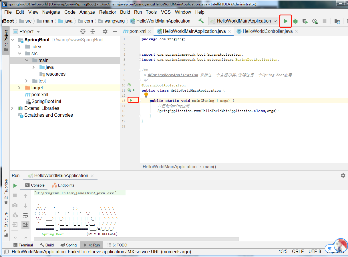This screenshot has height=257, width=348.
Task: Select pom.xml in project tree
Action: [37, 95]
